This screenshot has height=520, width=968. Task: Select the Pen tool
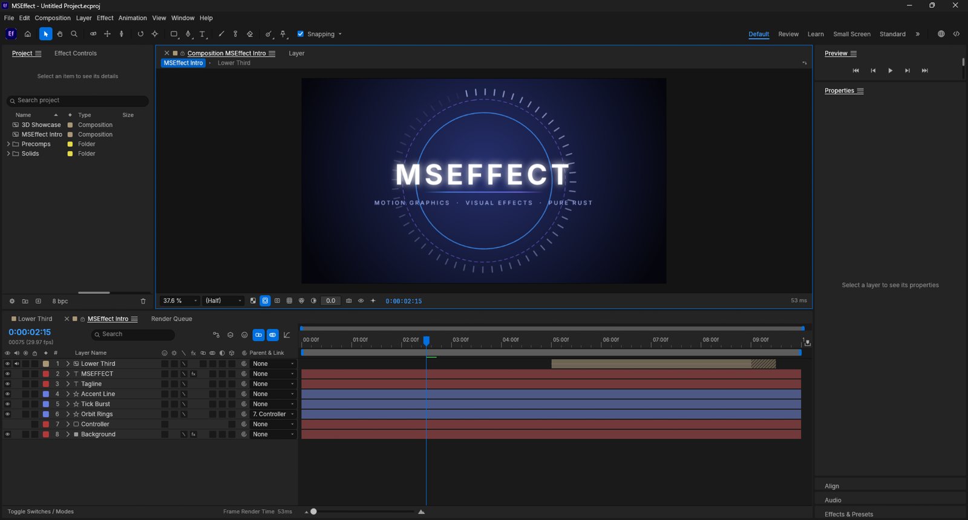pos(188,34)
